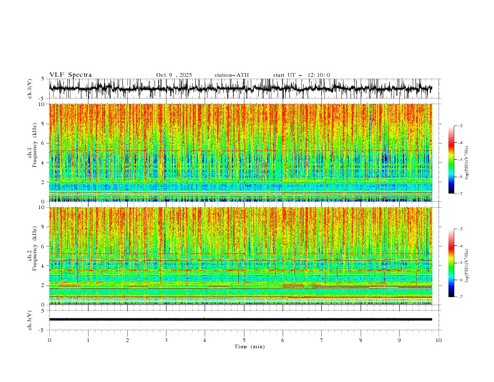Image resolution: width=494 pixels, height=382 pixels.
Task: Click time axis tick label "7"
Action: click(x=321, y=340)
